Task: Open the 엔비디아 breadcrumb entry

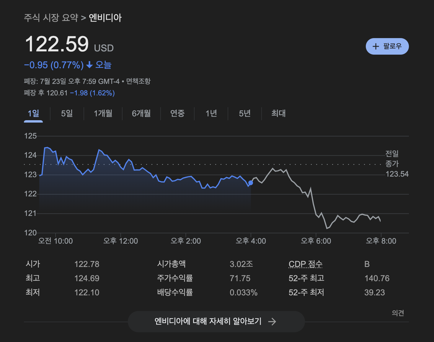Action: click(x=105, y=18)
